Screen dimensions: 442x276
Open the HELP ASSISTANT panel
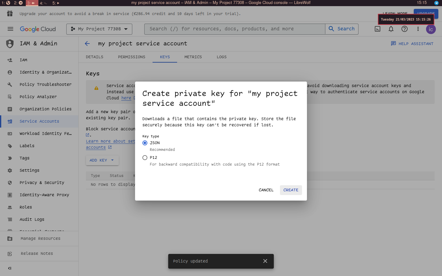(412, 44)
